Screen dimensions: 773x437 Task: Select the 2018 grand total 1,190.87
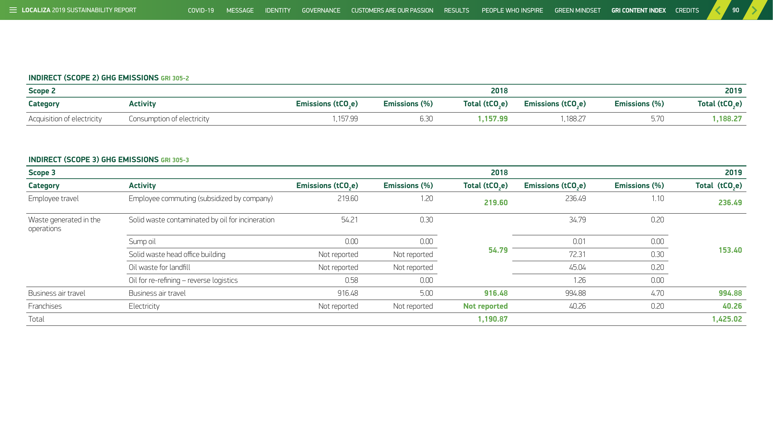tap(493, 319)
